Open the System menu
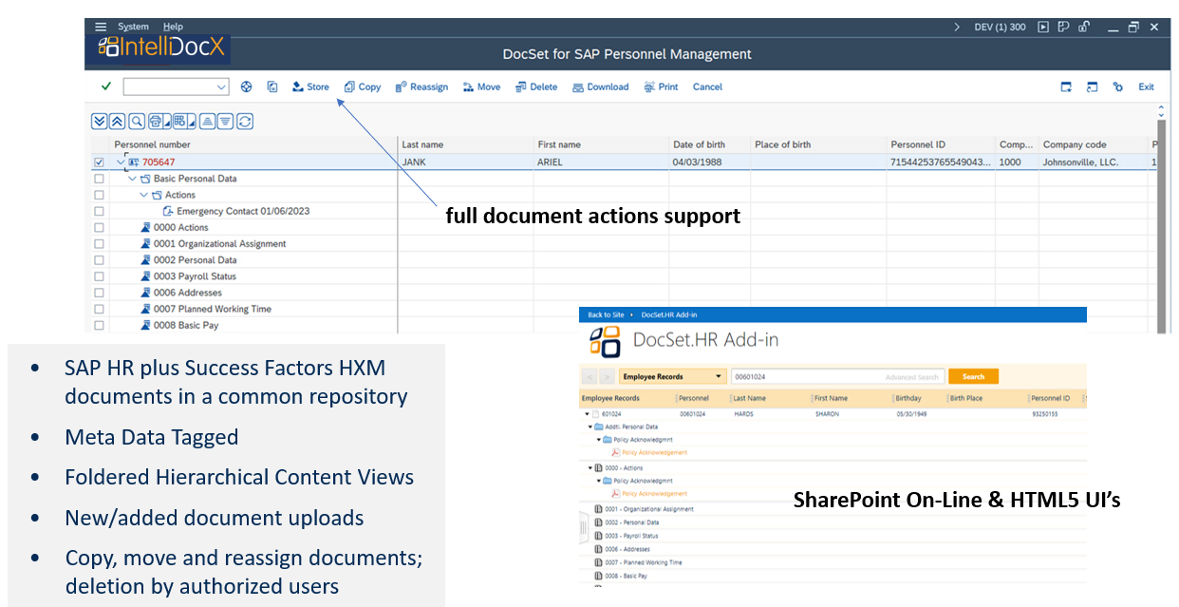Viewport: 1179px width, 607px height. (x=133, y=27)
